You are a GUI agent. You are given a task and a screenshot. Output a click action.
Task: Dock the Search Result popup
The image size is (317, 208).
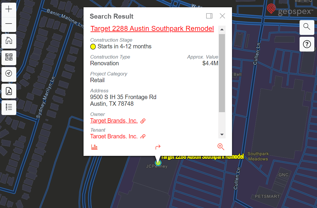209,16
